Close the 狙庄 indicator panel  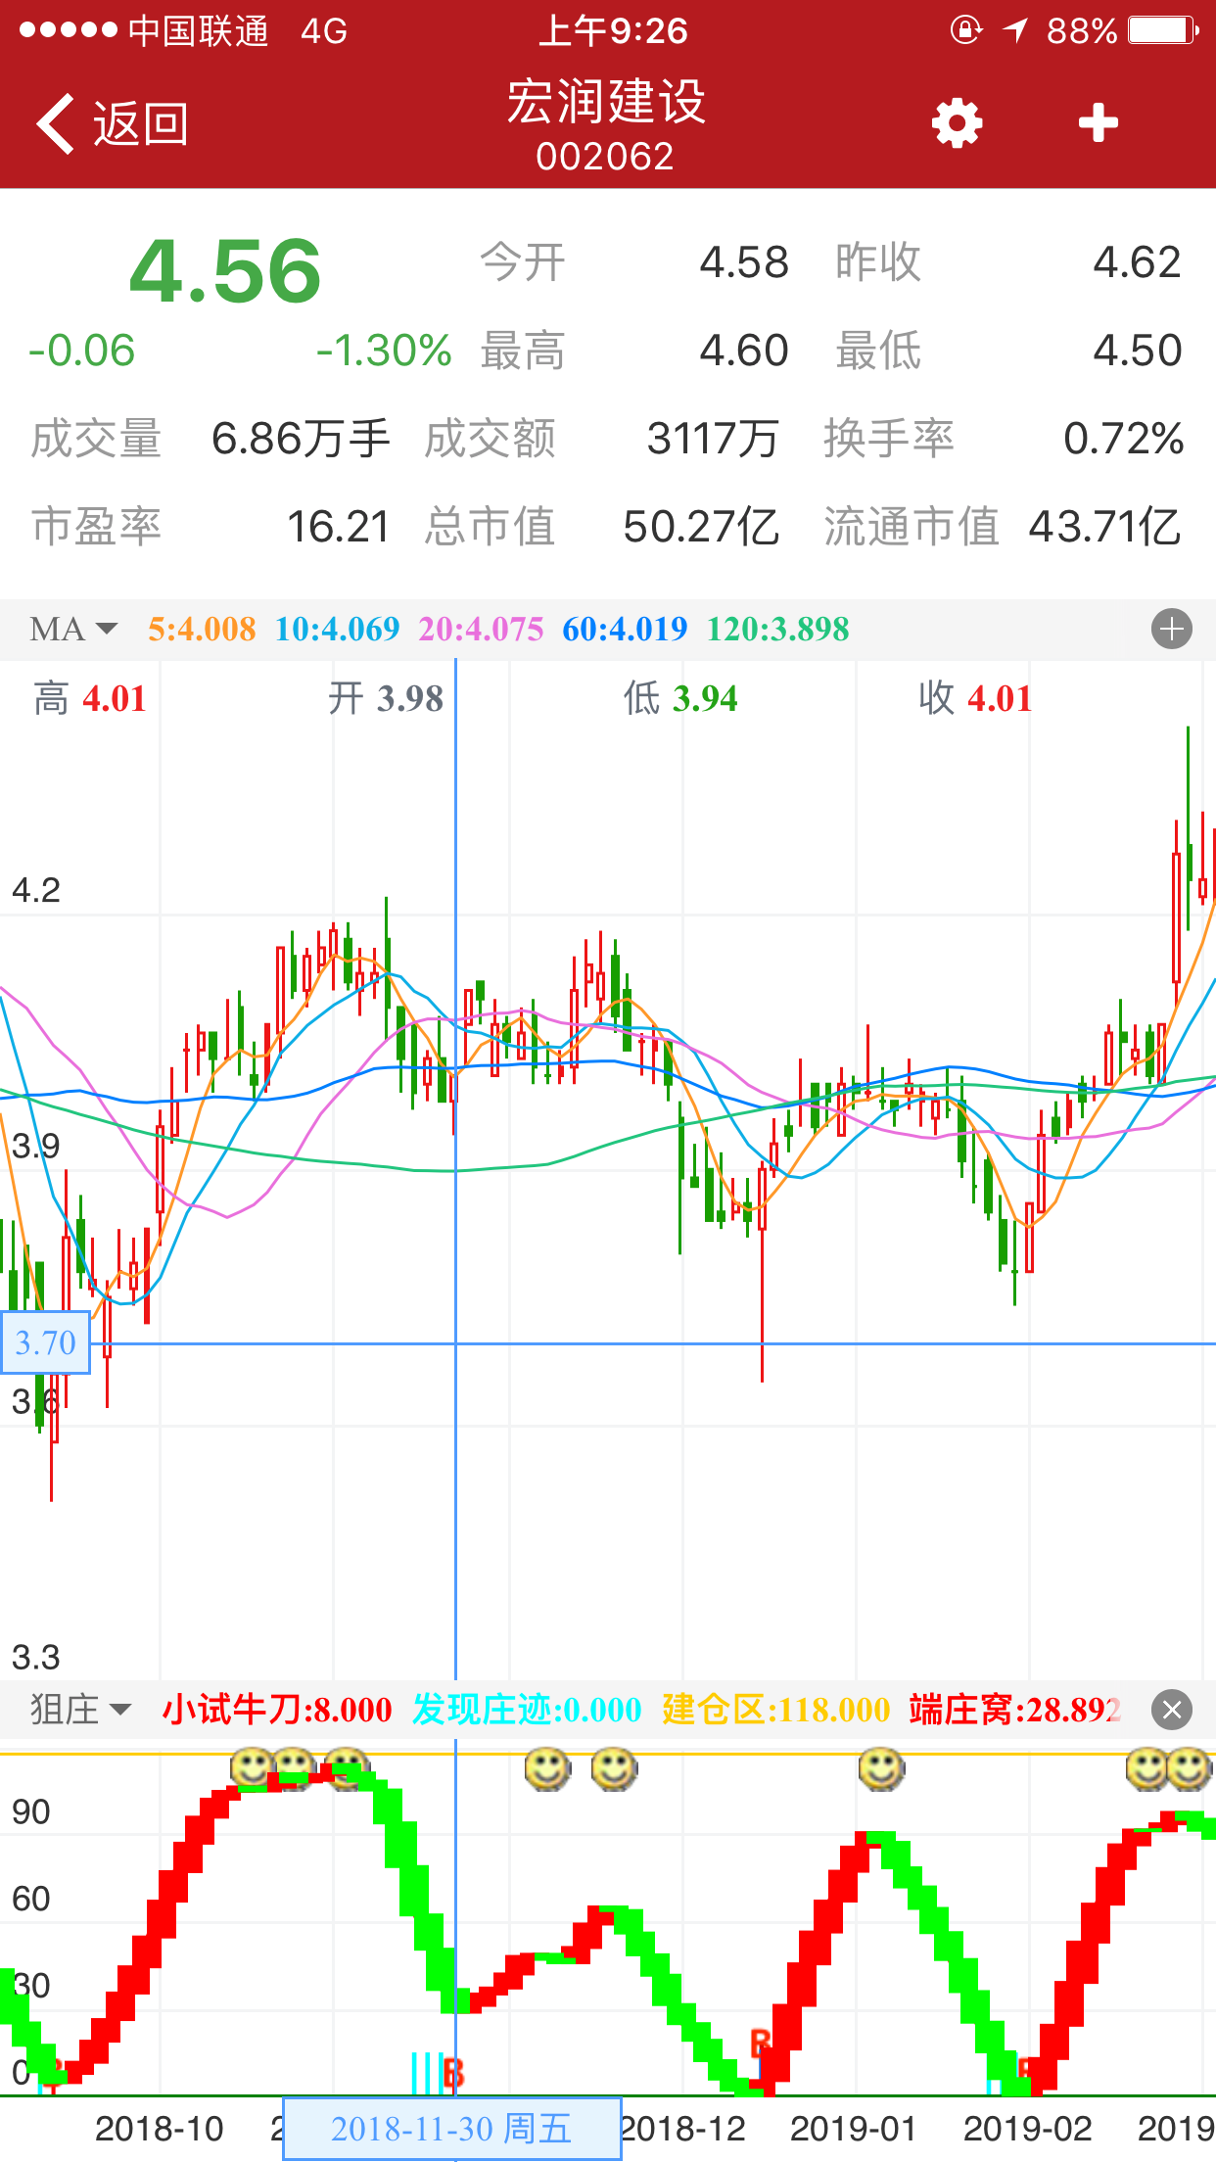(1171, 1711)
